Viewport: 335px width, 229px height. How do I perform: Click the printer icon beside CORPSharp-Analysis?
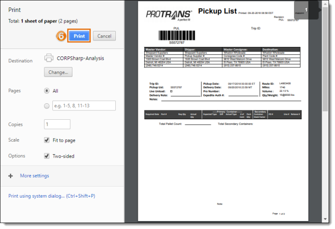(x=49, y=58)
